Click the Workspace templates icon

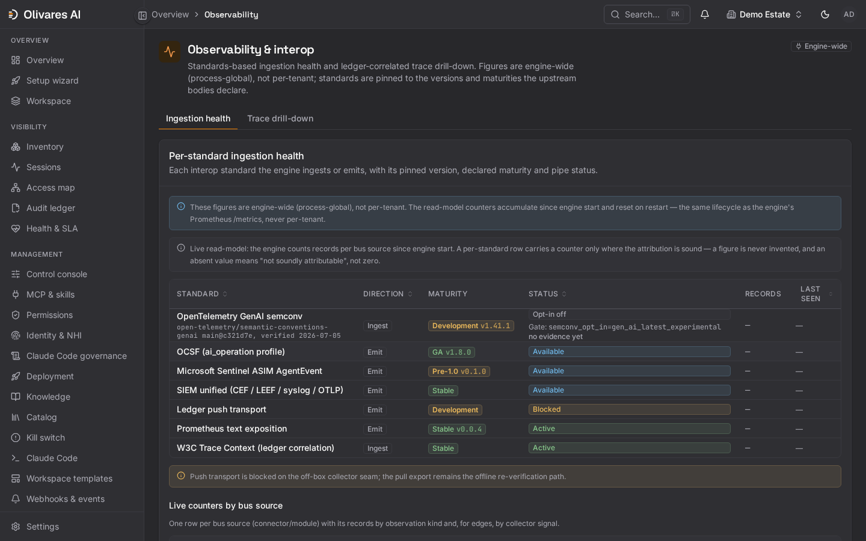point(16,478)
